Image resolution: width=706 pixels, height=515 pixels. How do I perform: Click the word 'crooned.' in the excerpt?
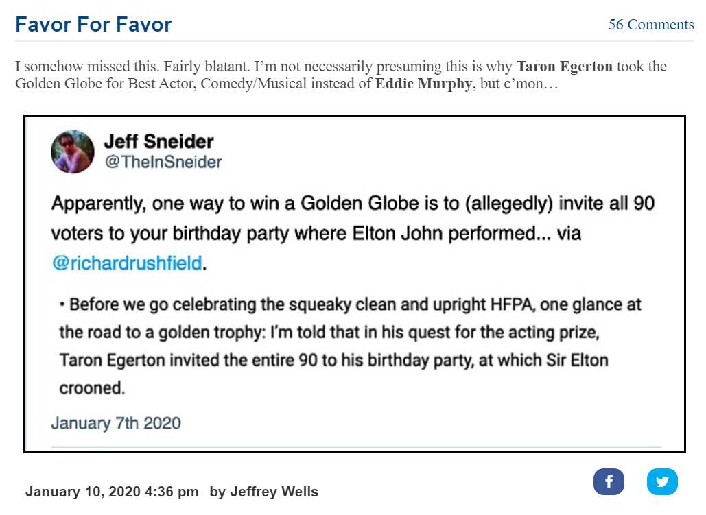point(93,388)
